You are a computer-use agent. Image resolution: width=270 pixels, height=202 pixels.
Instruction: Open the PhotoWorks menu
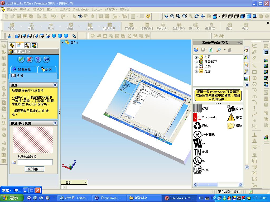[x=81, y=9]
